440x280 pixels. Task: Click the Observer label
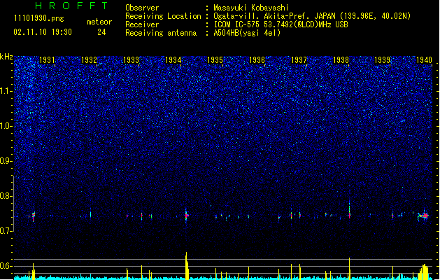click(x=142, y=8)
